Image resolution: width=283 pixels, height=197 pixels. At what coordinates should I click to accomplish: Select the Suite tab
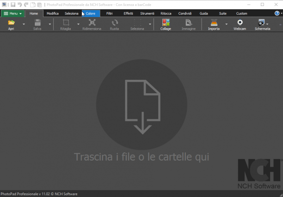coord(223,13)
